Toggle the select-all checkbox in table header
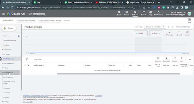 [x=25, y=65]
